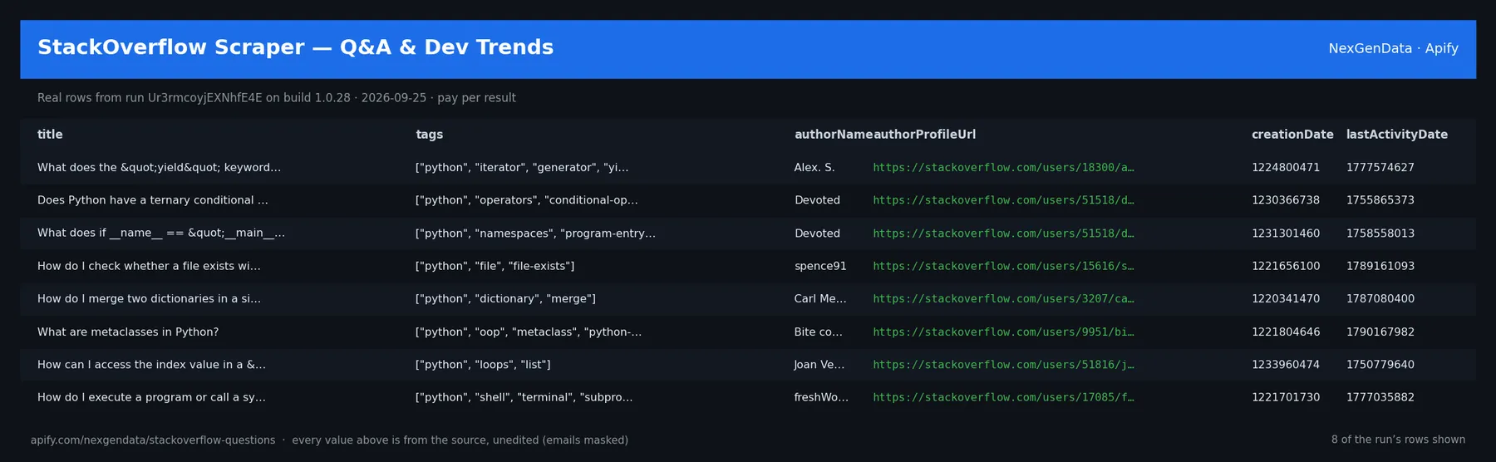Click the run info line with build 1.0.28
The width and height of the screenshot is (1496, 462).
tap(277, 98)
